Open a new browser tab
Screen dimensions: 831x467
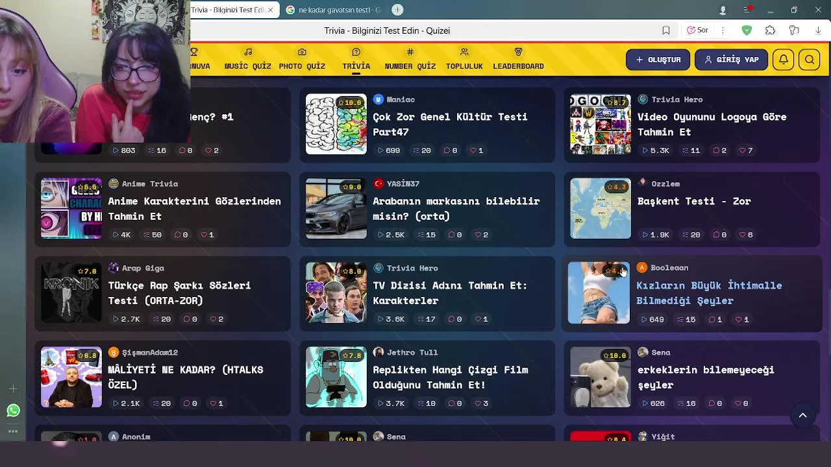(397, 10)
